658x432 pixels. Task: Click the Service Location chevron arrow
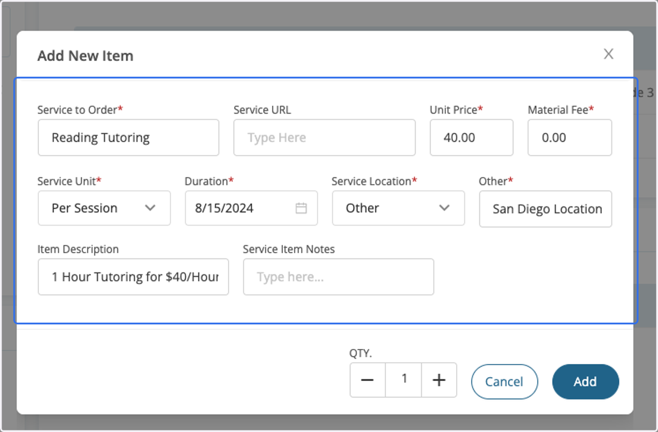(445, 208)
